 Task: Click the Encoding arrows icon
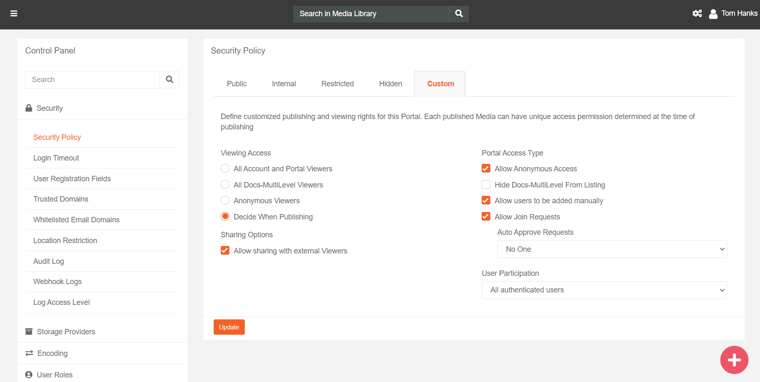pos(29,353)
